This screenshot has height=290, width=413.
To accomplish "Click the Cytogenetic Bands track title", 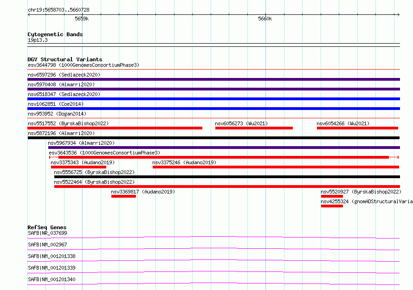I will pos(55,34).
